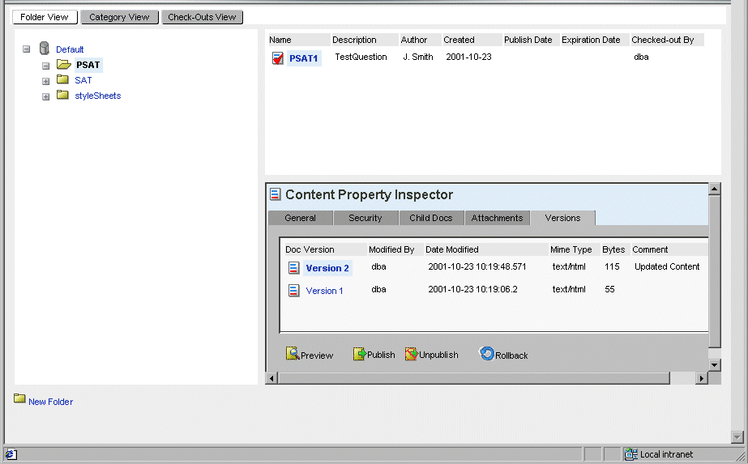This screenshot has height=464, width=748.
Task: Click the Default repository database icon
Action: 45,49
